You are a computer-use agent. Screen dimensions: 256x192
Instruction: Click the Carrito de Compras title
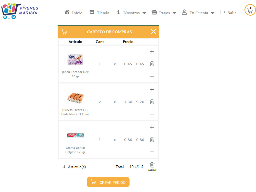(109, 32)
